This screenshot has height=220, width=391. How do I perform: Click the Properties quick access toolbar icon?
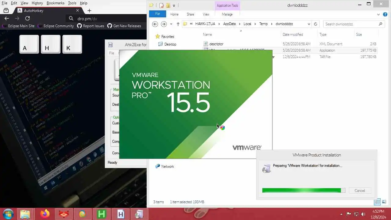pyautogui.click(x=161, y=5)
